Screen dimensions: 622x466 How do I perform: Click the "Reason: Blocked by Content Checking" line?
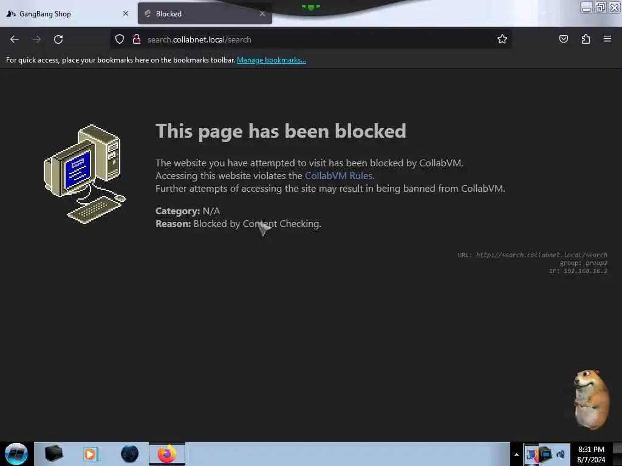(x=238, y=223)
